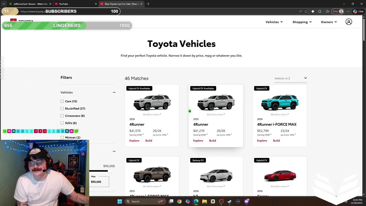Click Explore on 4Runner i-FORCE MAX 2026
This screenshot has width=366, height=206.
tap(262, 140)
